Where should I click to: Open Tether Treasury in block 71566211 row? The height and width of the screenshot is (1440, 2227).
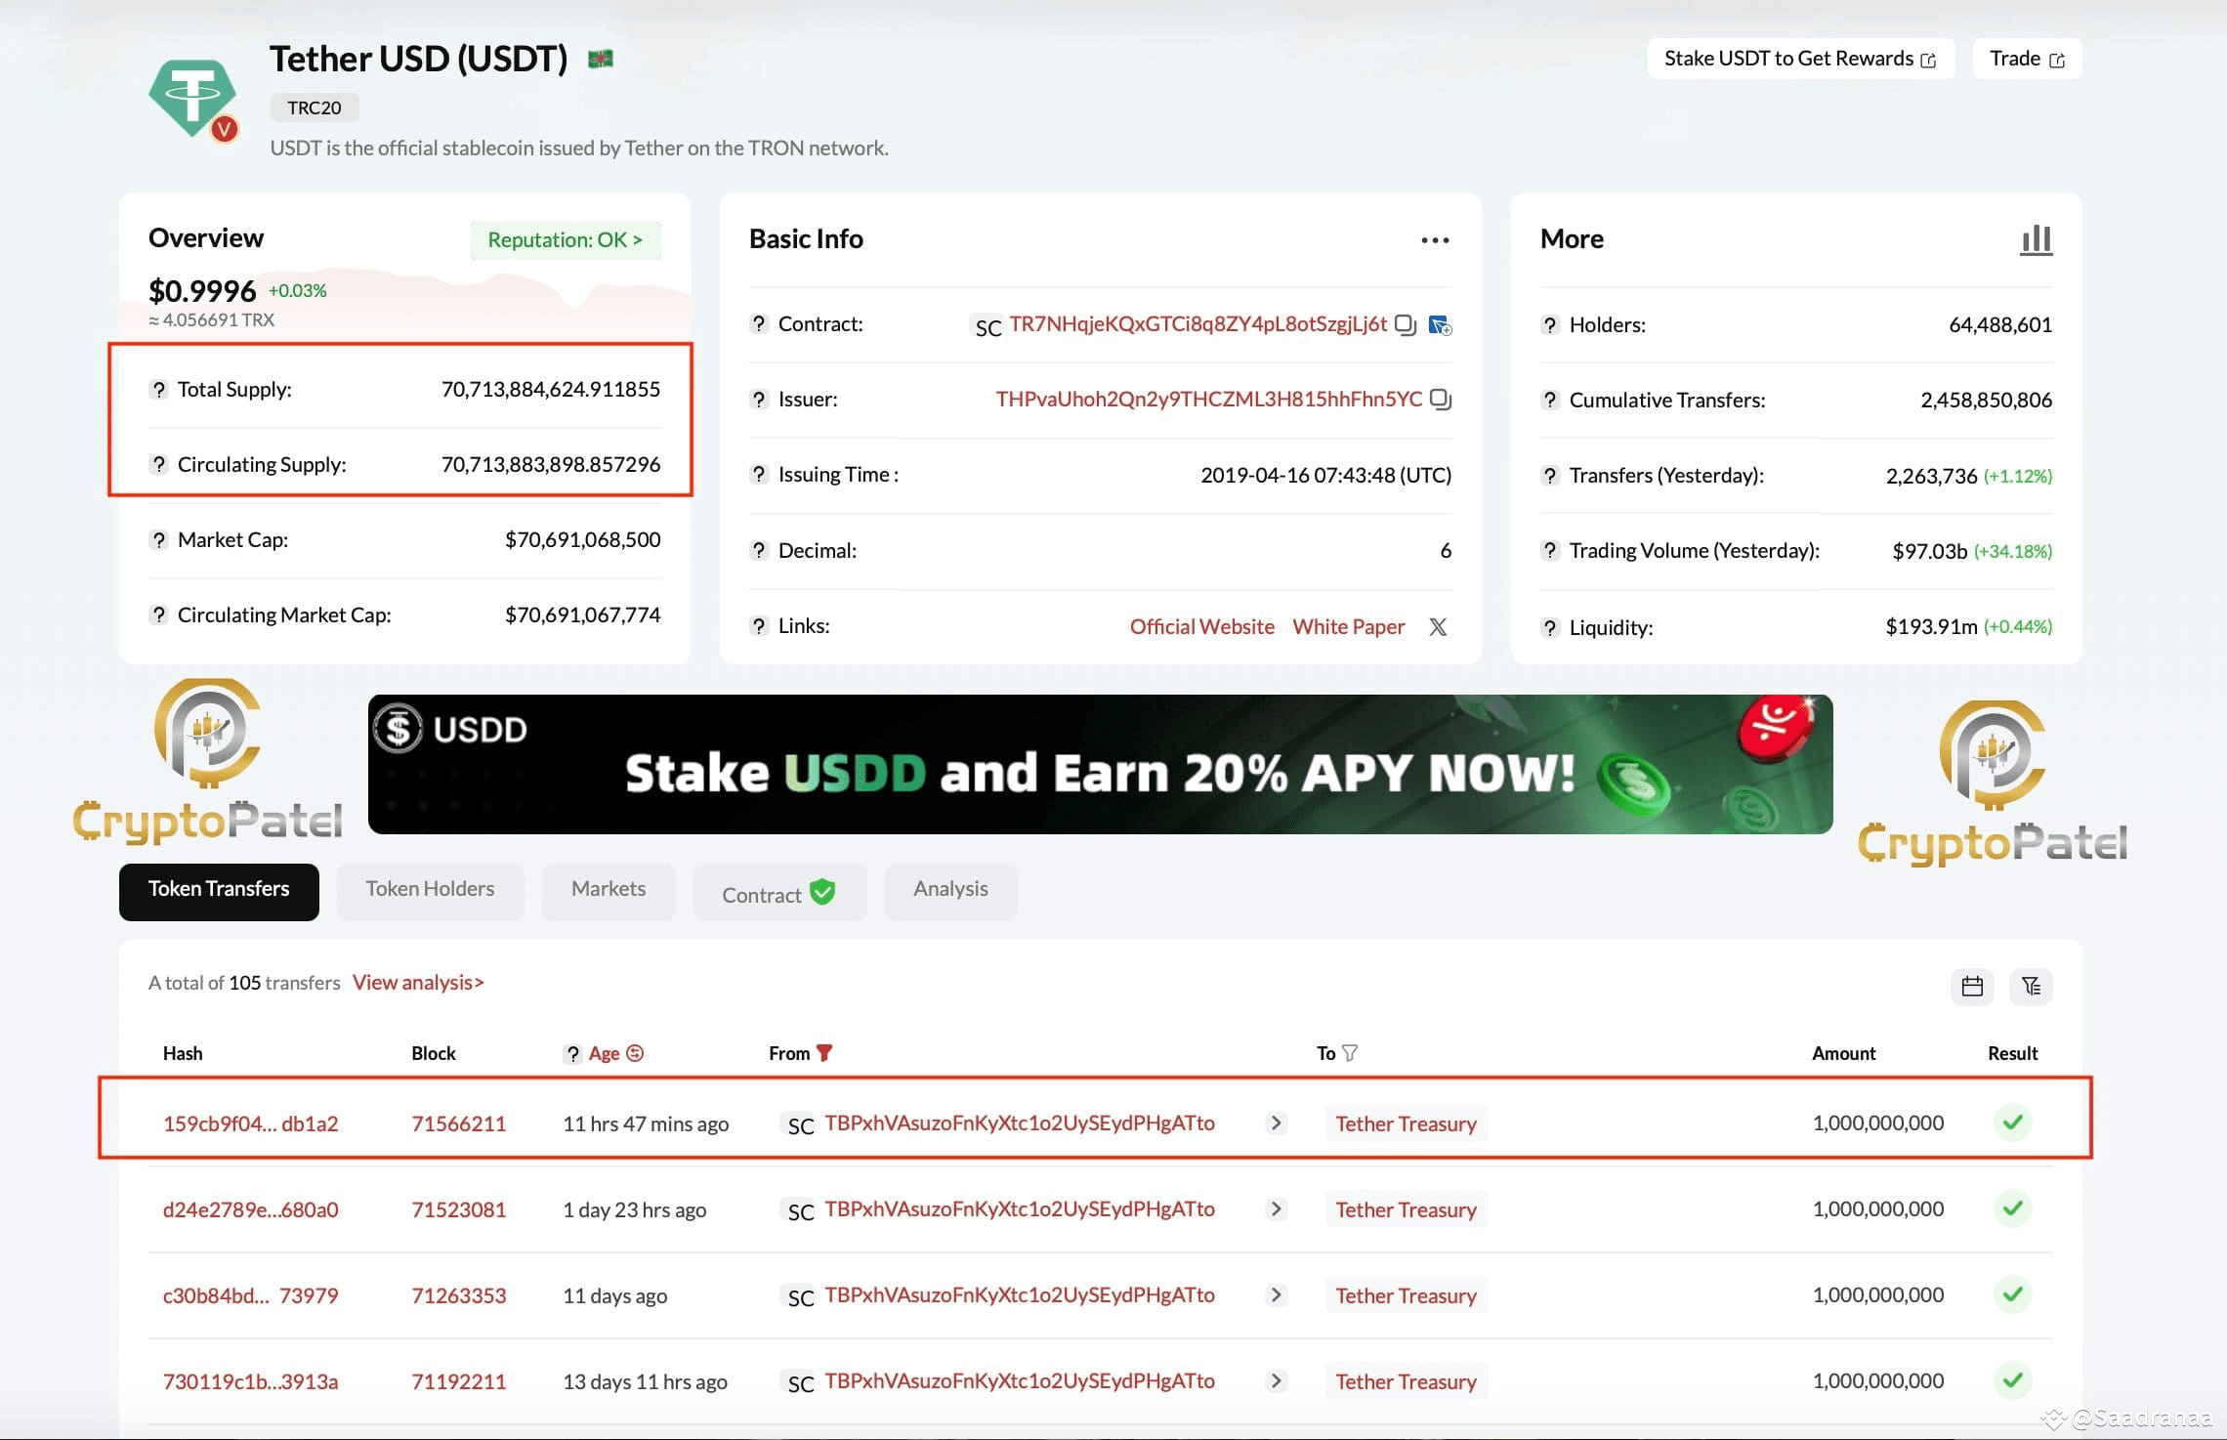[x=1406, y=1123]
